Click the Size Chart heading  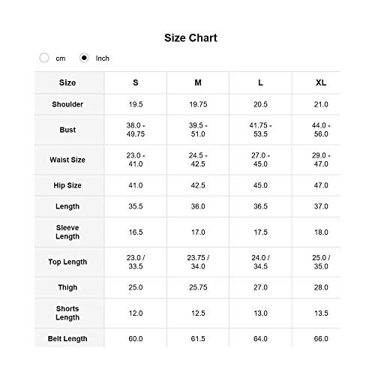[190, 38]
